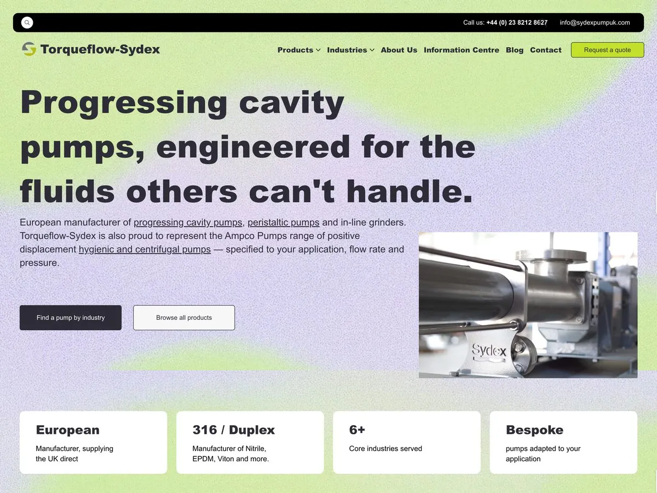Go to the About Us page

click(399, 50)
